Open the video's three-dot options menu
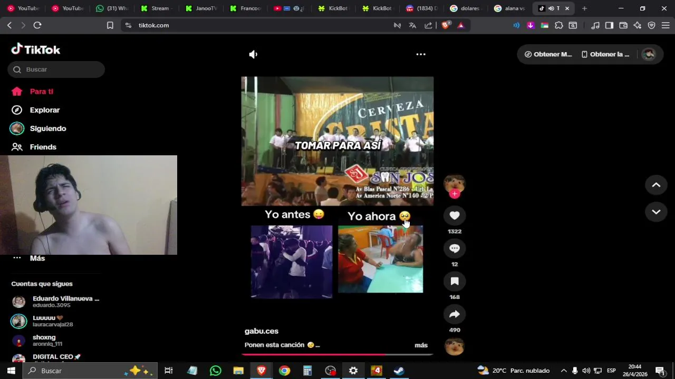This screenshot has width=675, height=379. click(x=421, y=54)
